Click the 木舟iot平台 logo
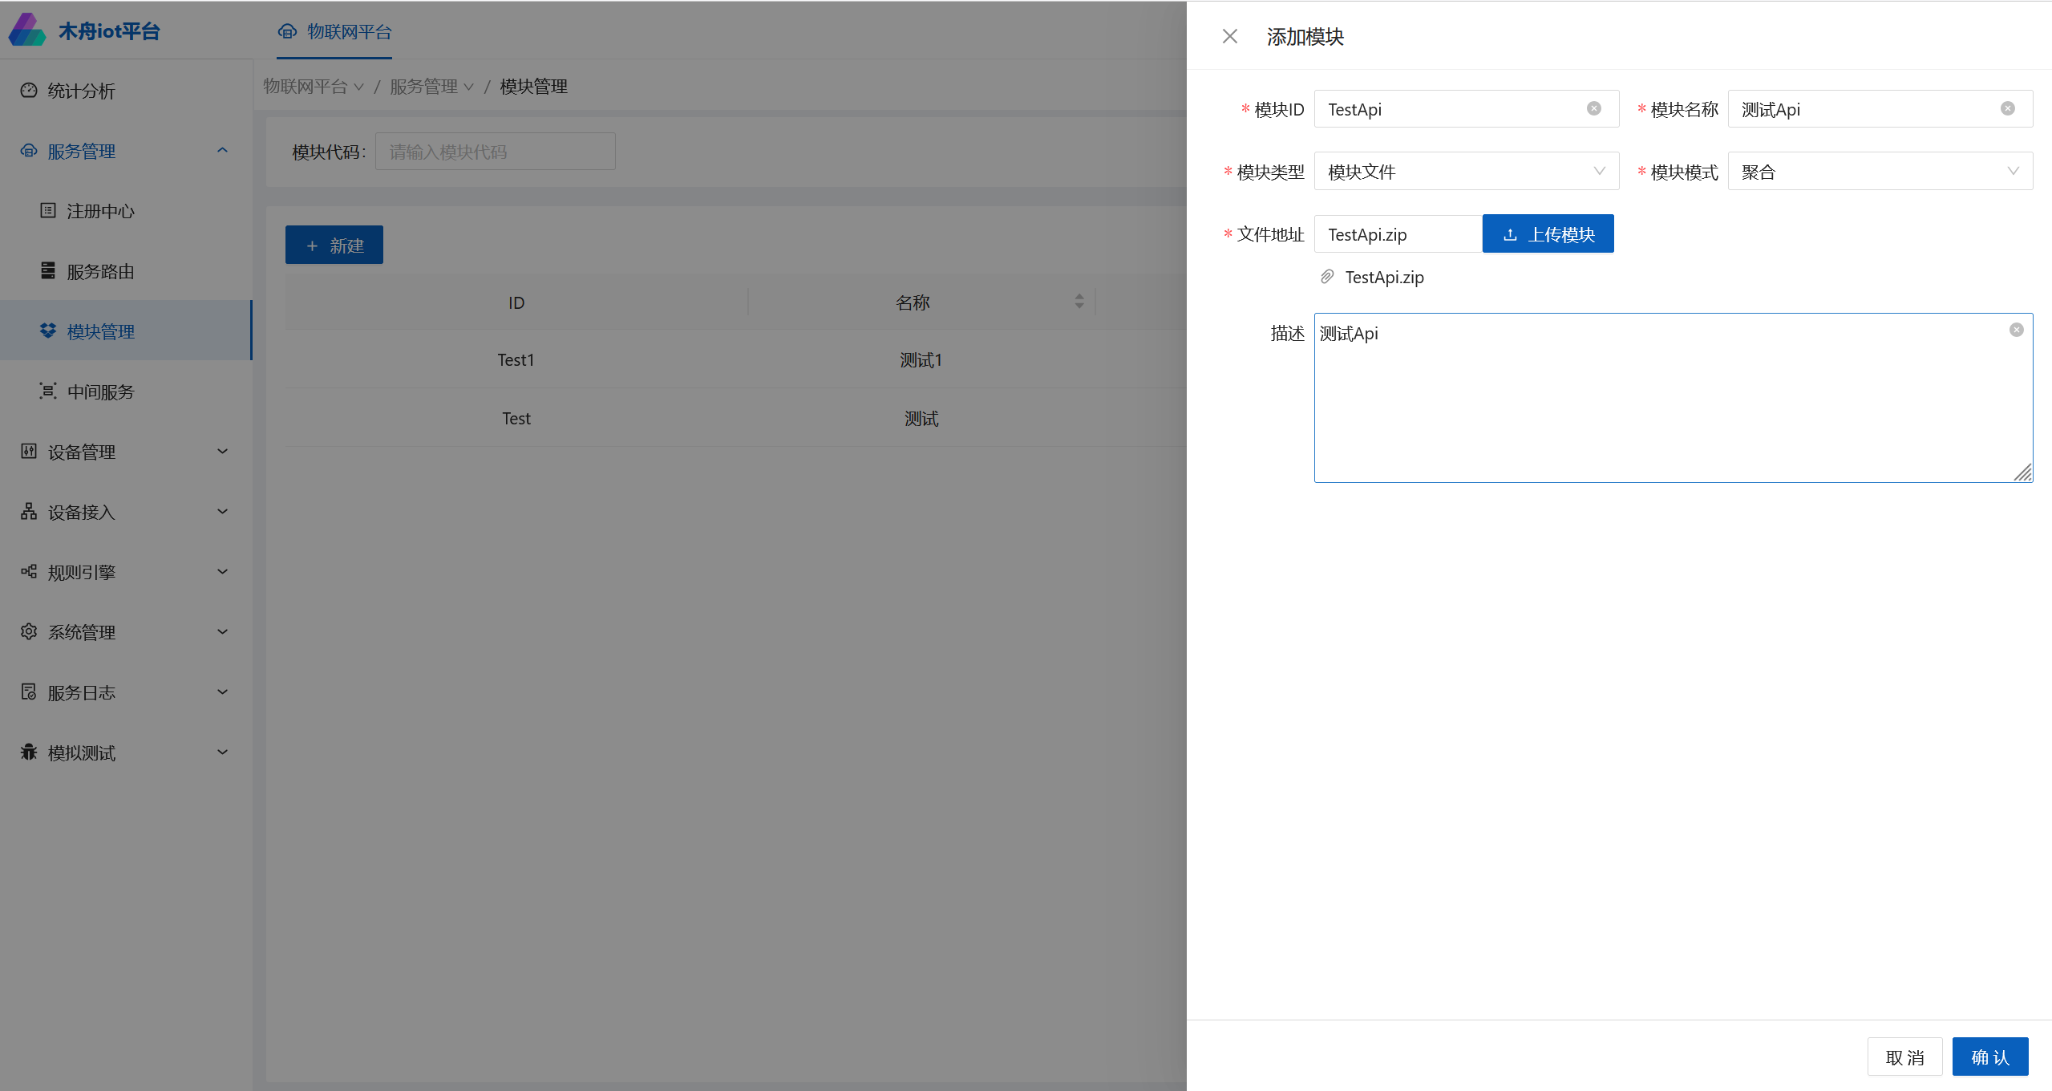The image size is (2052, 1091). click(x=27, y=30)
